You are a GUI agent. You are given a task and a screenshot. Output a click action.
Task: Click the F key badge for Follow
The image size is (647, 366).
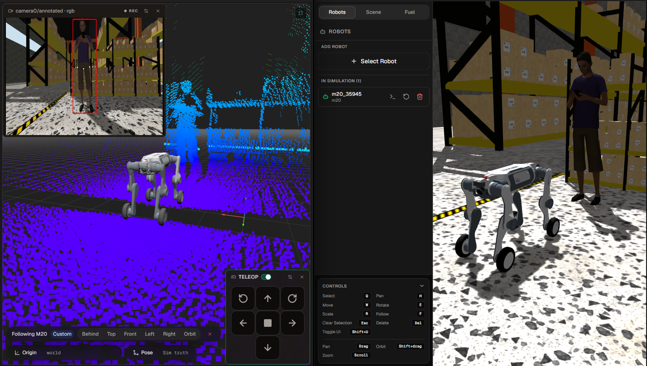[420, 314]
